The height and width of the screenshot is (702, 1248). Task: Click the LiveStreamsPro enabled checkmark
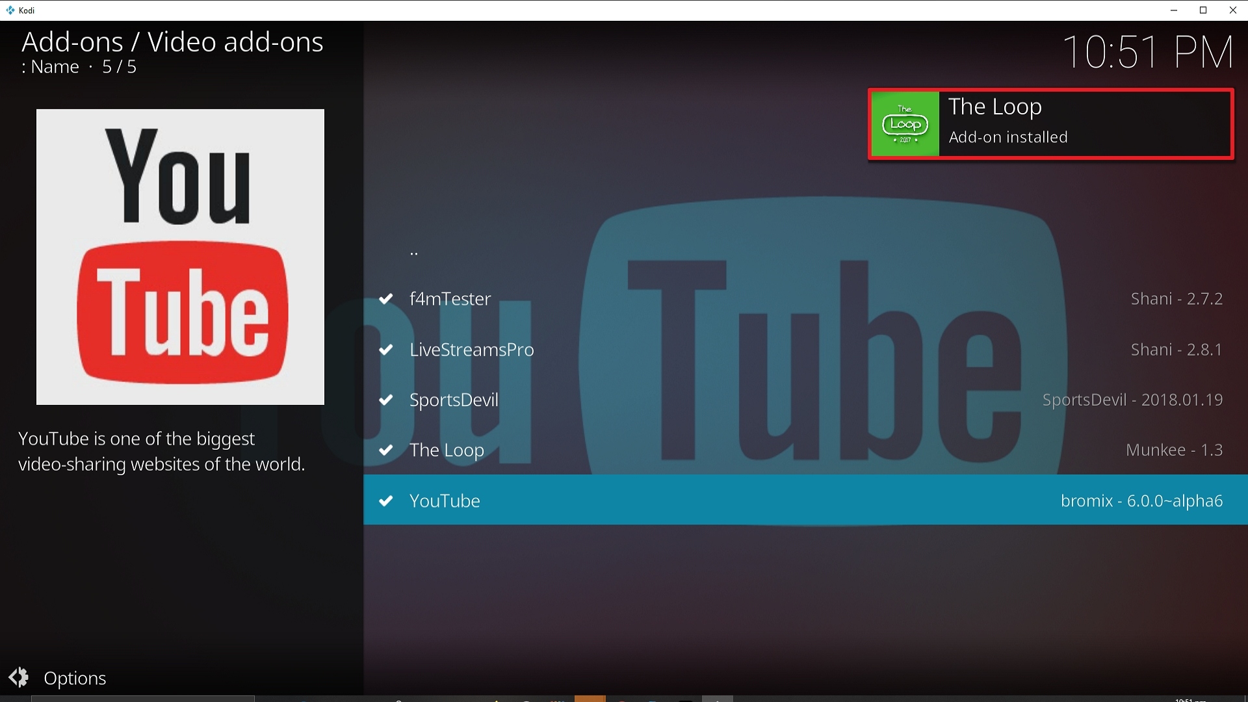(x=386, y=350)
